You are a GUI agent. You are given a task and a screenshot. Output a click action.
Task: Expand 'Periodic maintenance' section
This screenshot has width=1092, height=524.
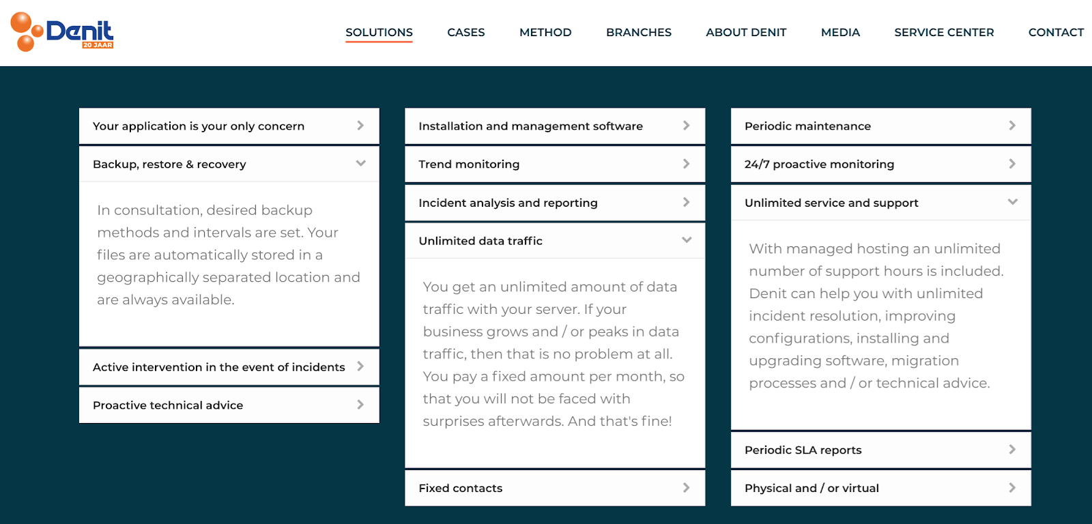(881, 126)
